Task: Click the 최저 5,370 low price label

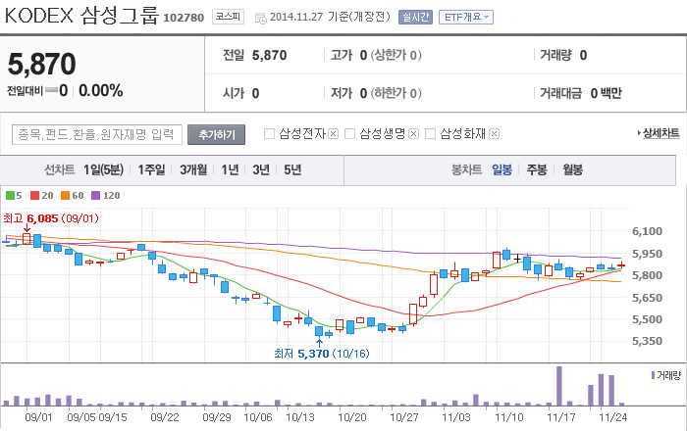Action: tap(322, 354)
